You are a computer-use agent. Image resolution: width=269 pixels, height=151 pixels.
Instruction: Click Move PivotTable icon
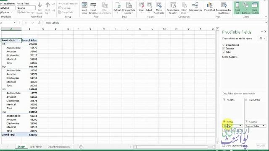[x=159, y=5]
